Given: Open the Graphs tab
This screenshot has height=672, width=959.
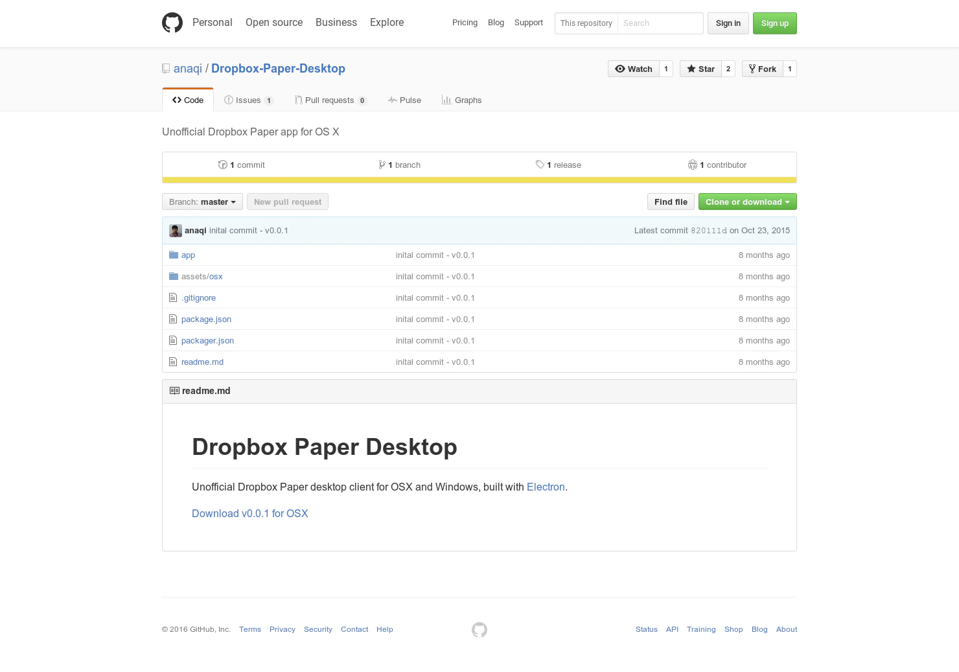Looking at the screenshot, I should pos(462,100).
